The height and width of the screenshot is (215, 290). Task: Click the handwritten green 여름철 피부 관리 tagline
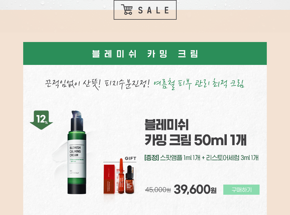point(199,84)
